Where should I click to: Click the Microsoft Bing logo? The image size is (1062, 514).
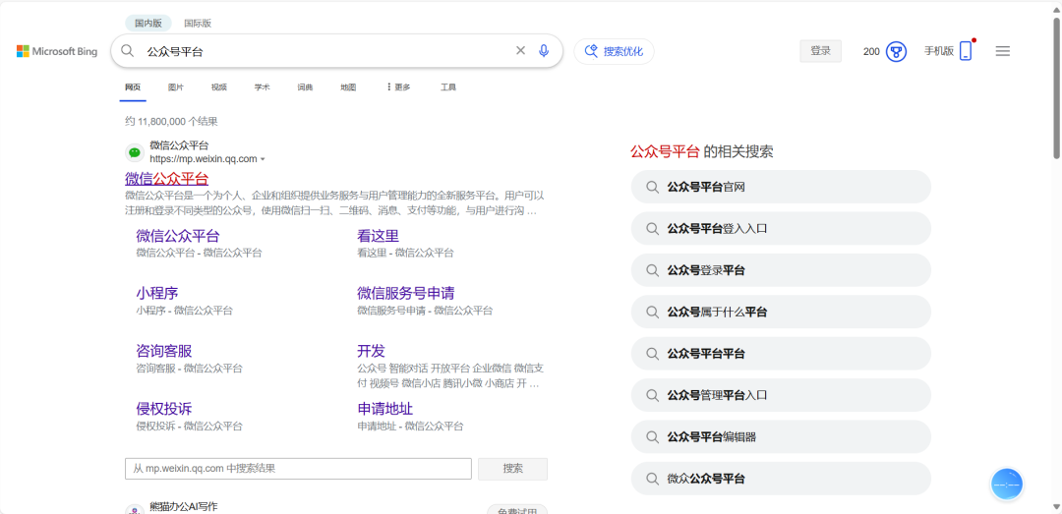click(x=57, y=51)
